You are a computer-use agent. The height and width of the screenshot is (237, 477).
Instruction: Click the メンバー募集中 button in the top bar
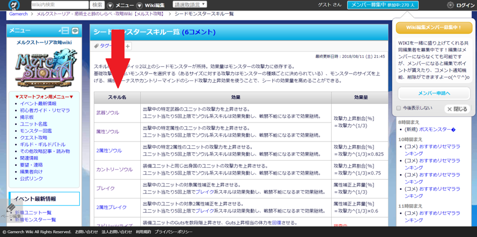pyautogui.click(x=383, y=5)
